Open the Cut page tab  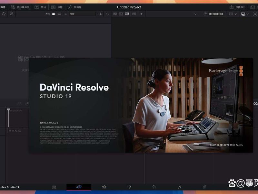click(x=79, y=187)
